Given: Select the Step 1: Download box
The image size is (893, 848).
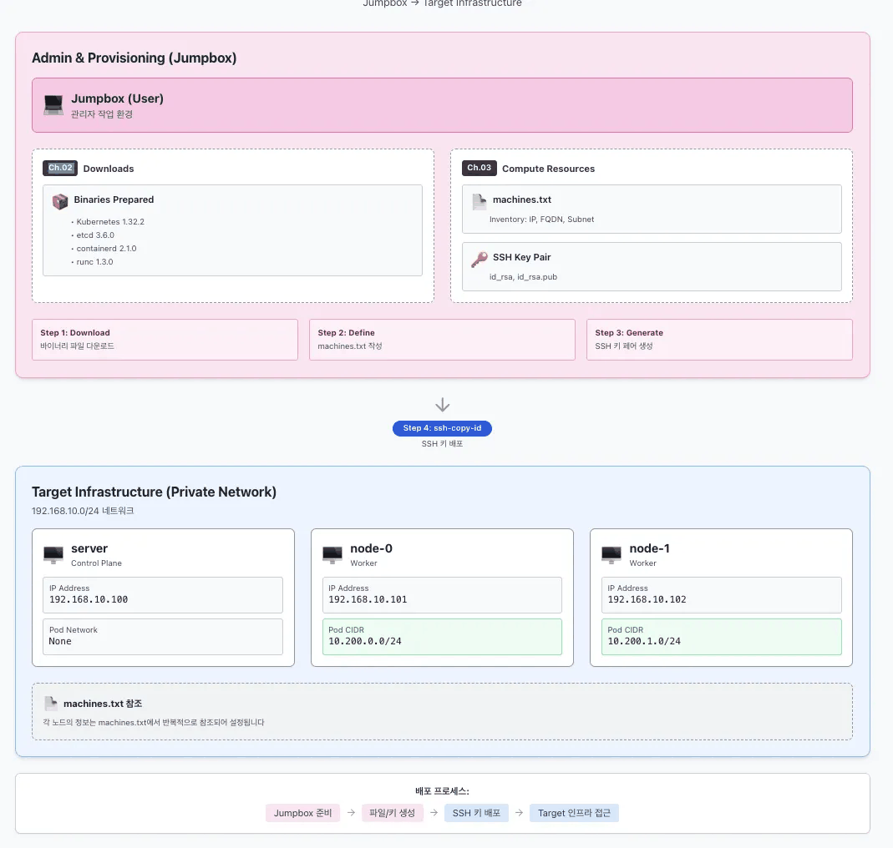Looking at the screenshot, I should point(165,340).
